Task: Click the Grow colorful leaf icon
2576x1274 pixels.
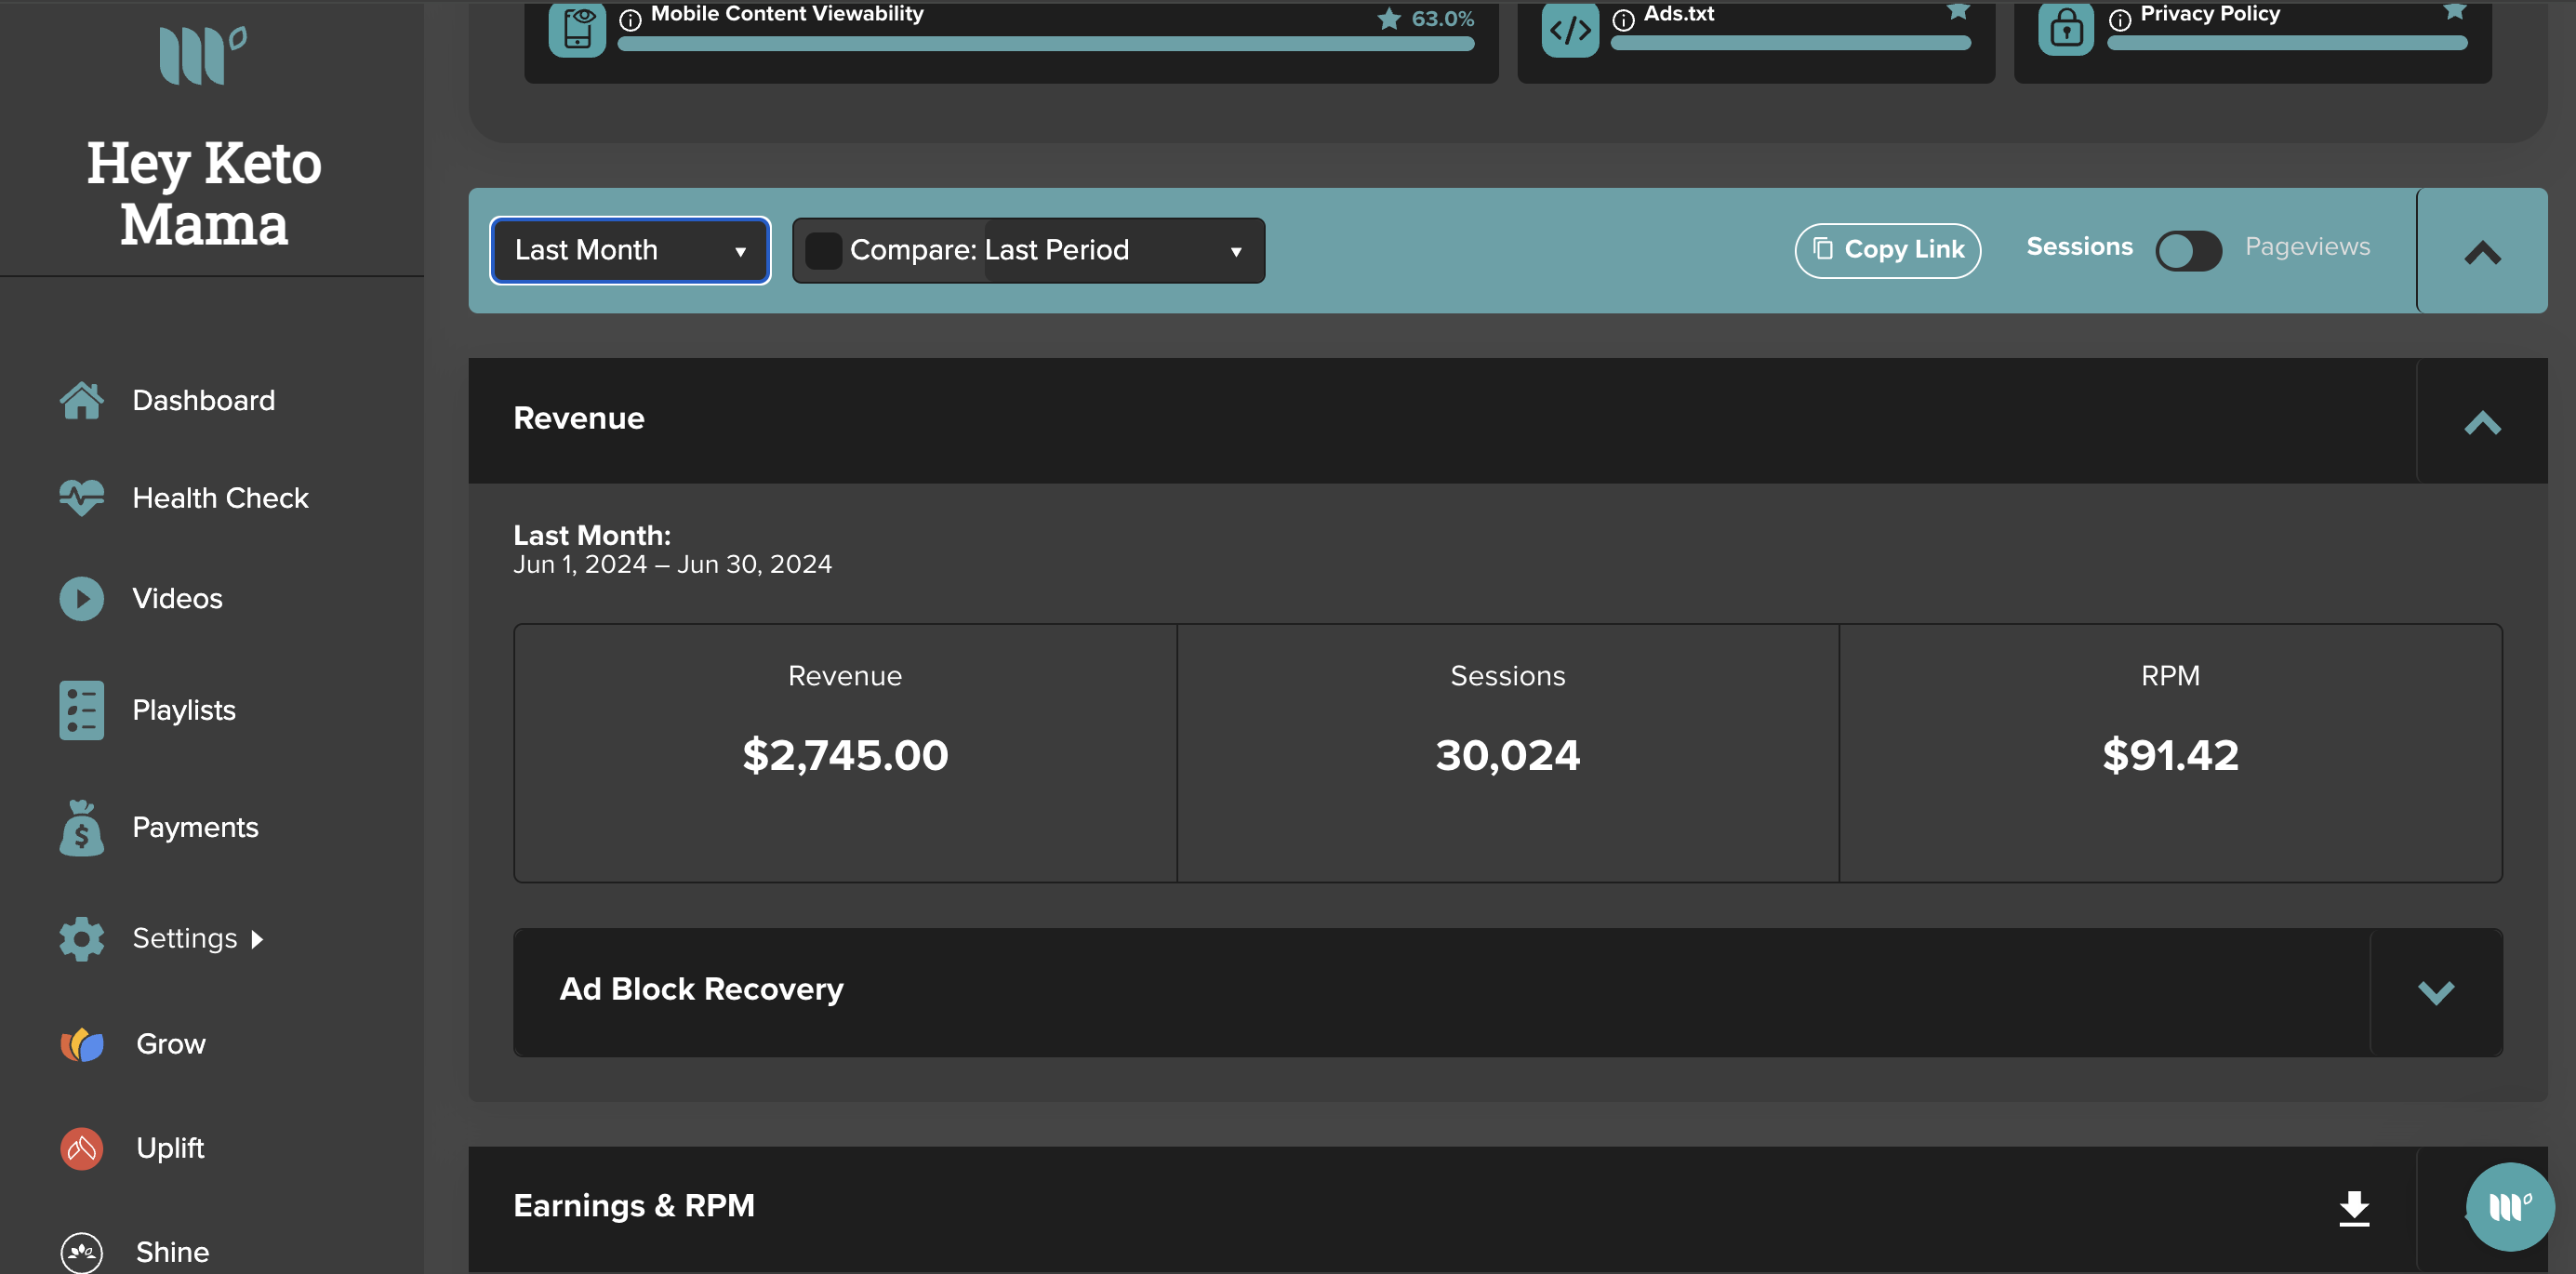Action: [81, 1045]
